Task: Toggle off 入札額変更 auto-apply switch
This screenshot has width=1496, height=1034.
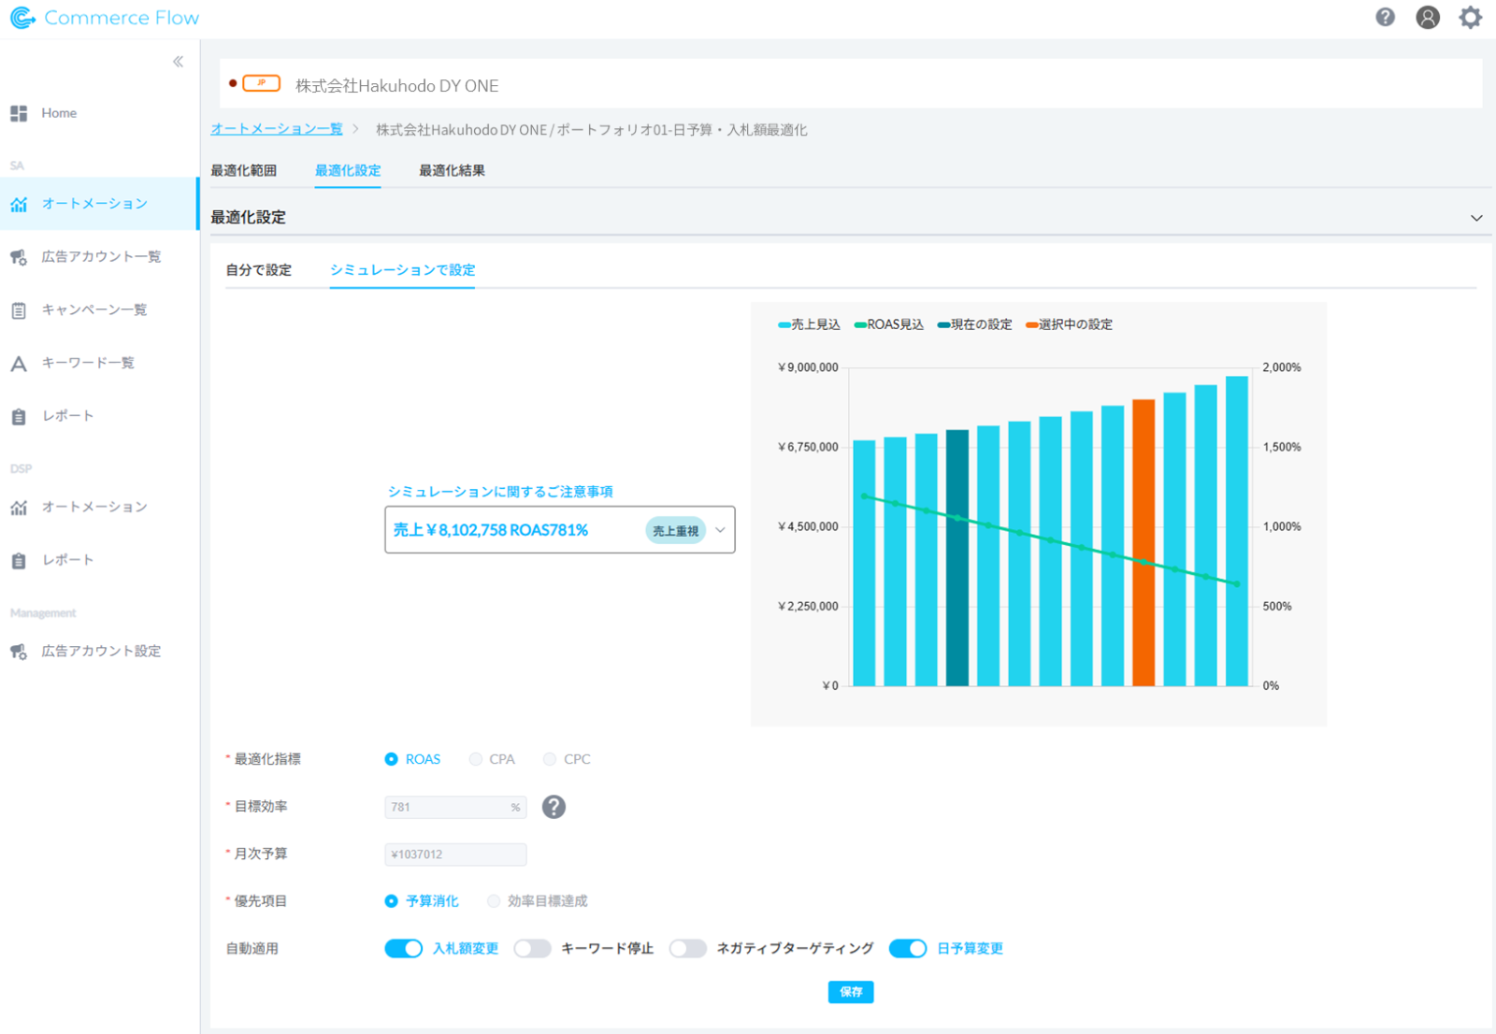Action: tap(403, 949)
